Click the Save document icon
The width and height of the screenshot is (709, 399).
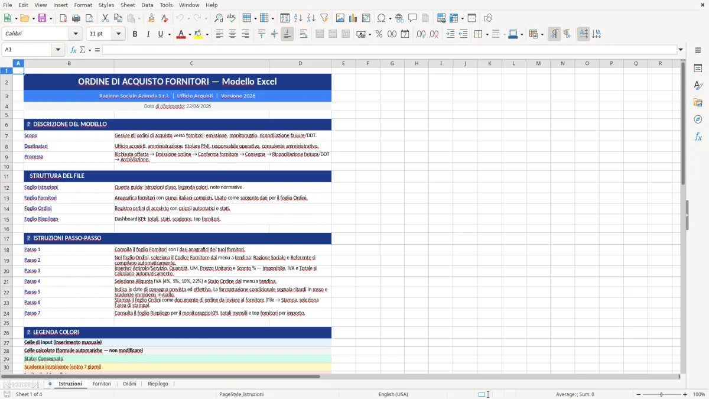click(x=41, y=18)
